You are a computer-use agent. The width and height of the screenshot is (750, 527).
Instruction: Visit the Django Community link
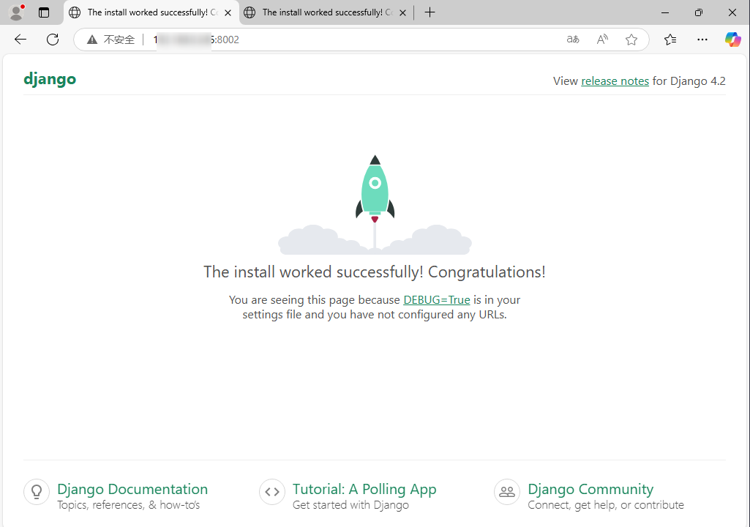[x=590, y=489]
